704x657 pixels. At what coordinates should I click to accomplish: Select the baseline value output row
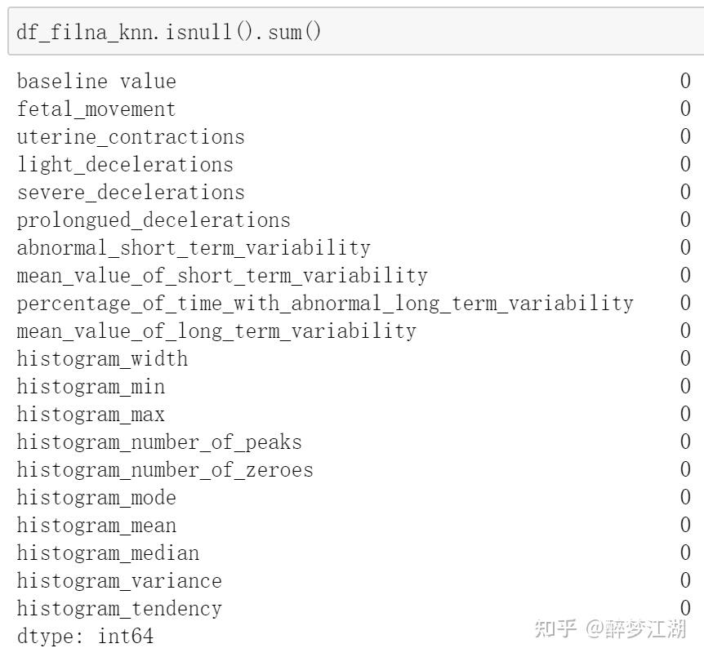click(354, 82)
